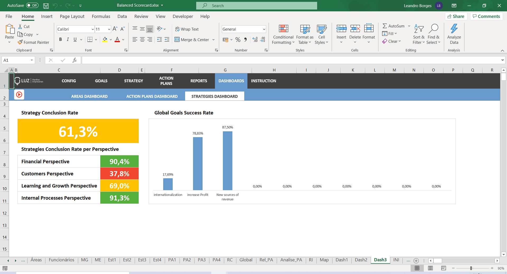Viewport: 507px width, 274px height.
Task: Expand the Fill Color dropdown arrow
Action: [x=111, y=40]
